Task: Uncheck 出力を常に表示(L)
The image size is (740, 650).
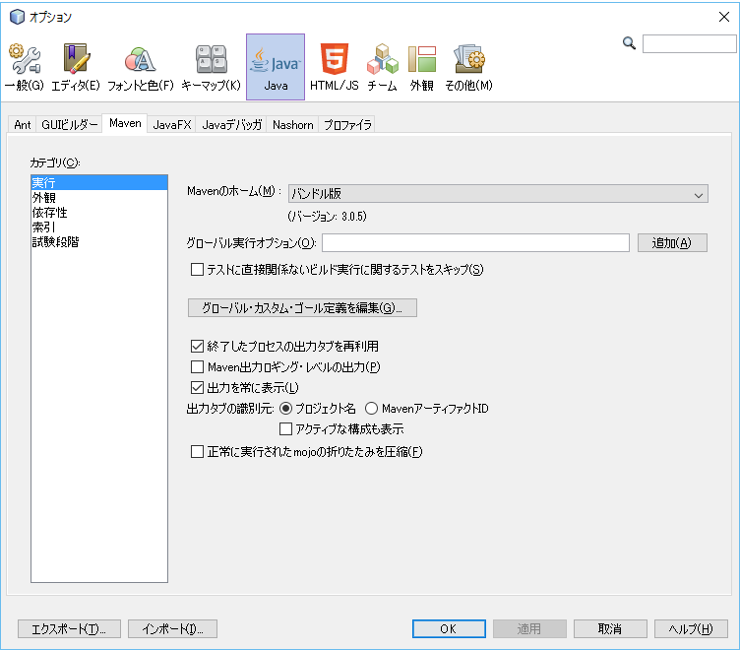Action: [x=197, y=388]
